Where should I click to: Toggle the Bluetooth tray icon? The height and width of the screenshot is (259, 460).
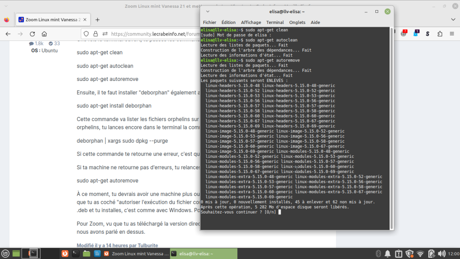[x=377, y=253]
